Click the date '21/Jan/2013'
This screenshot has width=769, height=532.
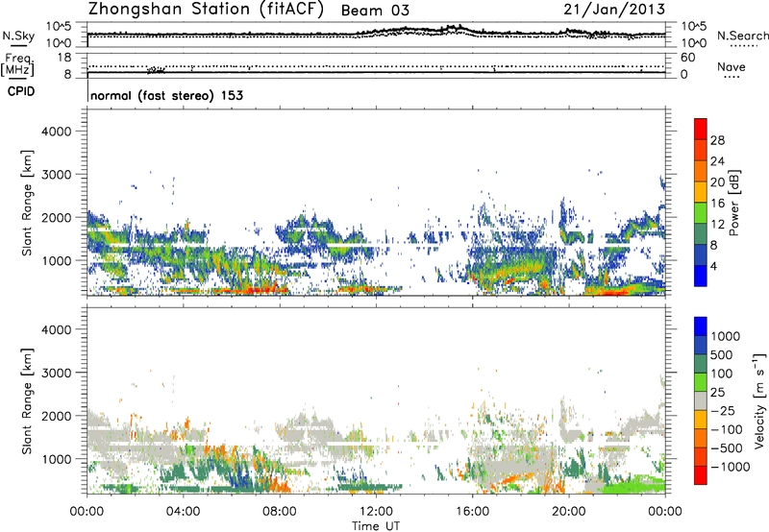click(614, 9)
